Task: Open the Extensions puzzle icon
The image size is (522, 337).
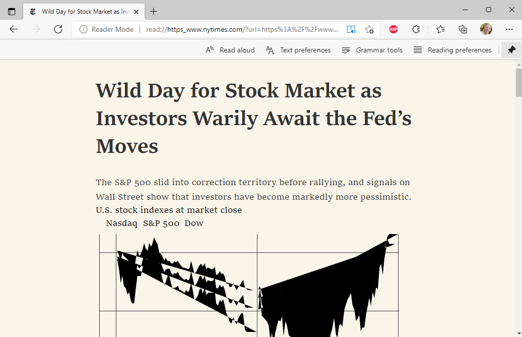Action: pos(416,29)
